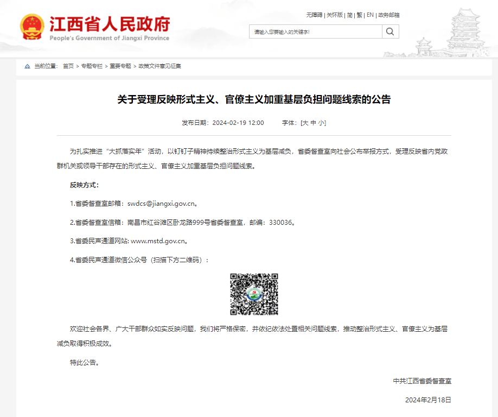Click the article headline title
The image size is (498, 417).
click(254, 99)
